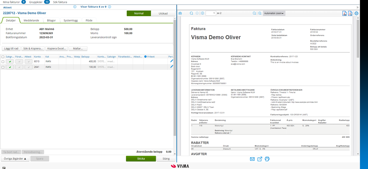
Task: Select the amount cell '100,00'
Action: tap(89, 67)
